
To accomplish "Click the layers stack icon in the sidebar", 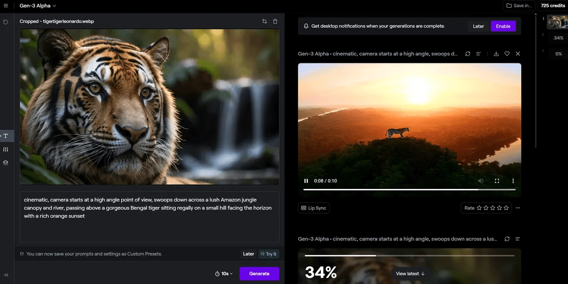I will (x=6, y=163).
